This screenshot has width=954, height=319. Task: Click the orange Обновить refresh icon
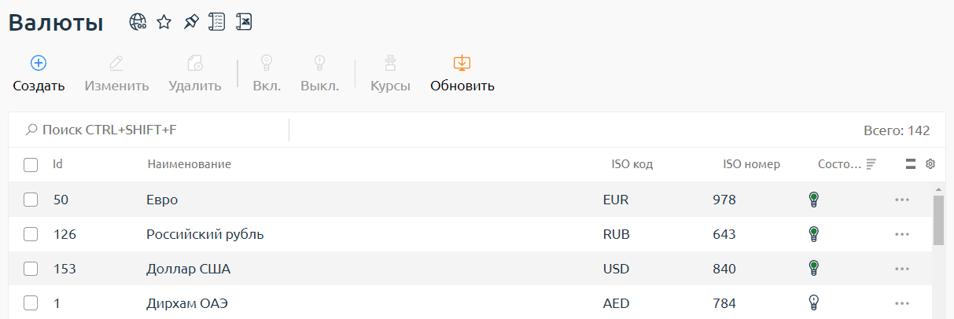click(462, 63)
